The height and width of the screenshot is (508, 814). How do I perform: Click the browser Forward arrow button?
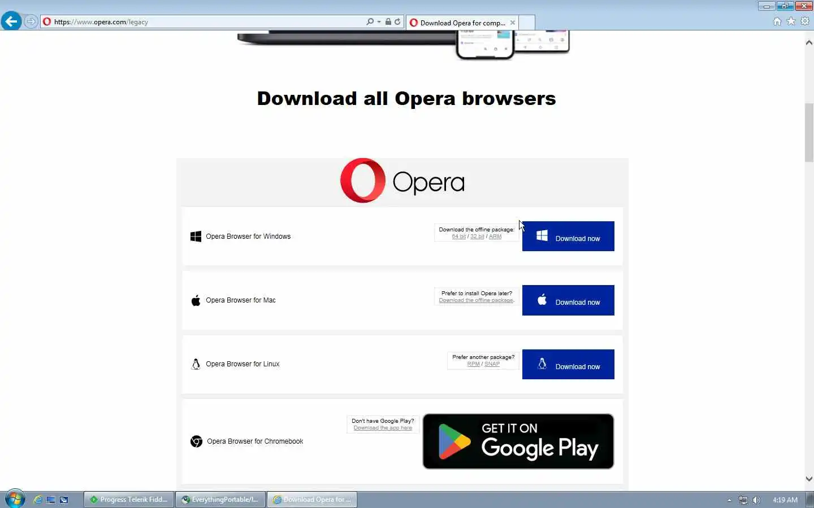coord(31,21)
